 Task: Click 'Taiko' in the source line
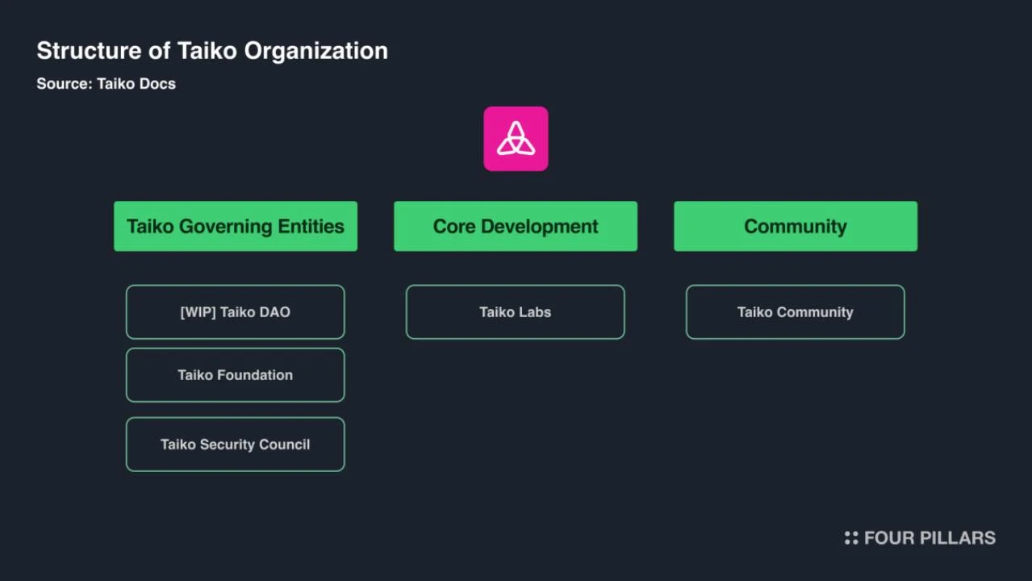click(x=116, y=84)
